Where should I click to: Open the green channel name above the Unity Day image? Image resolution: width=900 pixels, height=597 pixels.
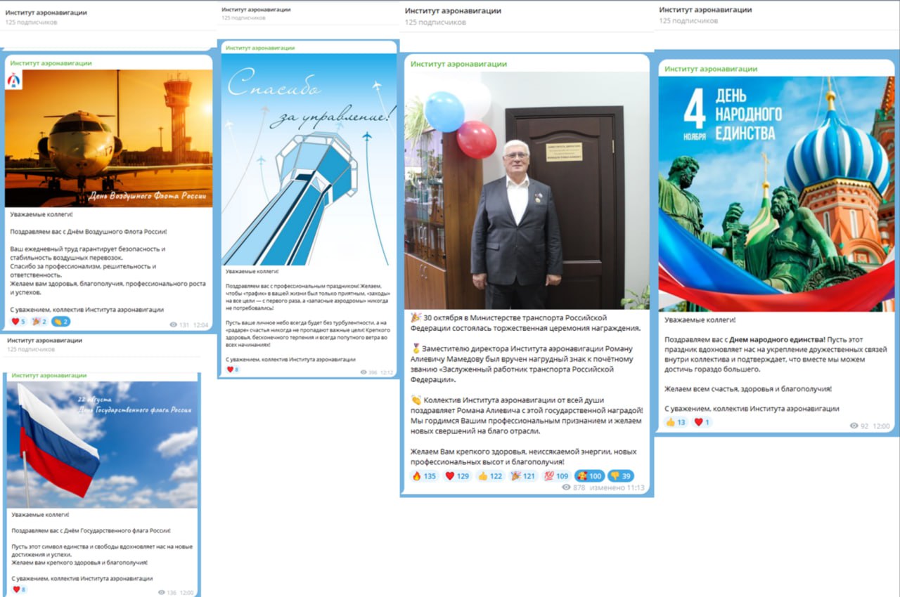click(711, 69)
